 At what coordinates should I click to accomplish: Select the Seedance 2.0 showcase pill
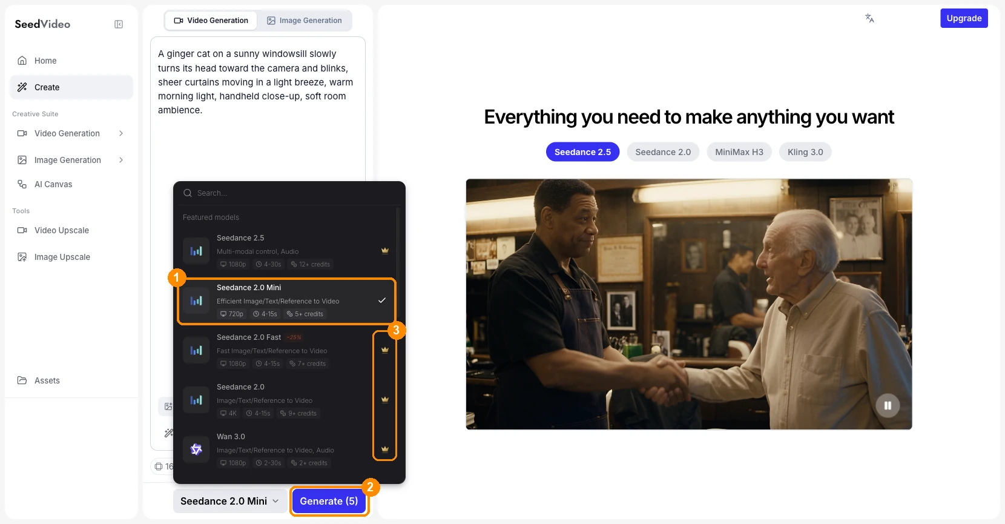[663, 152]
